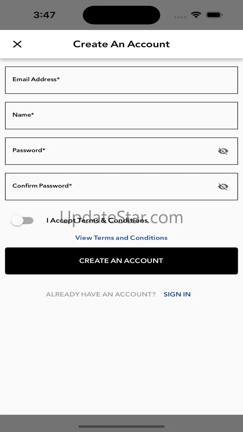Tap the "I Accept Terms & Conditions" label

pyautogui.click(x=97, y=221)
